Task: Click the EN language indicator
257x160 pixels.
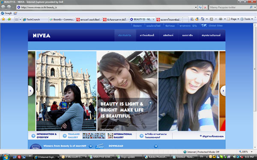Action: 201,157
